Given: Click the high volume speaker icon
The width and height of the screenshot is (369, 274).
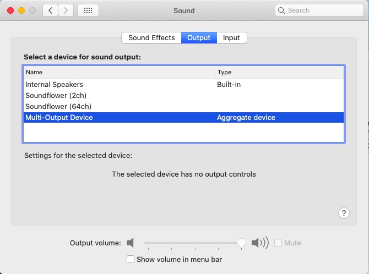Looking at the screenshot, I should pyautogui.click(x=260, y=243).
